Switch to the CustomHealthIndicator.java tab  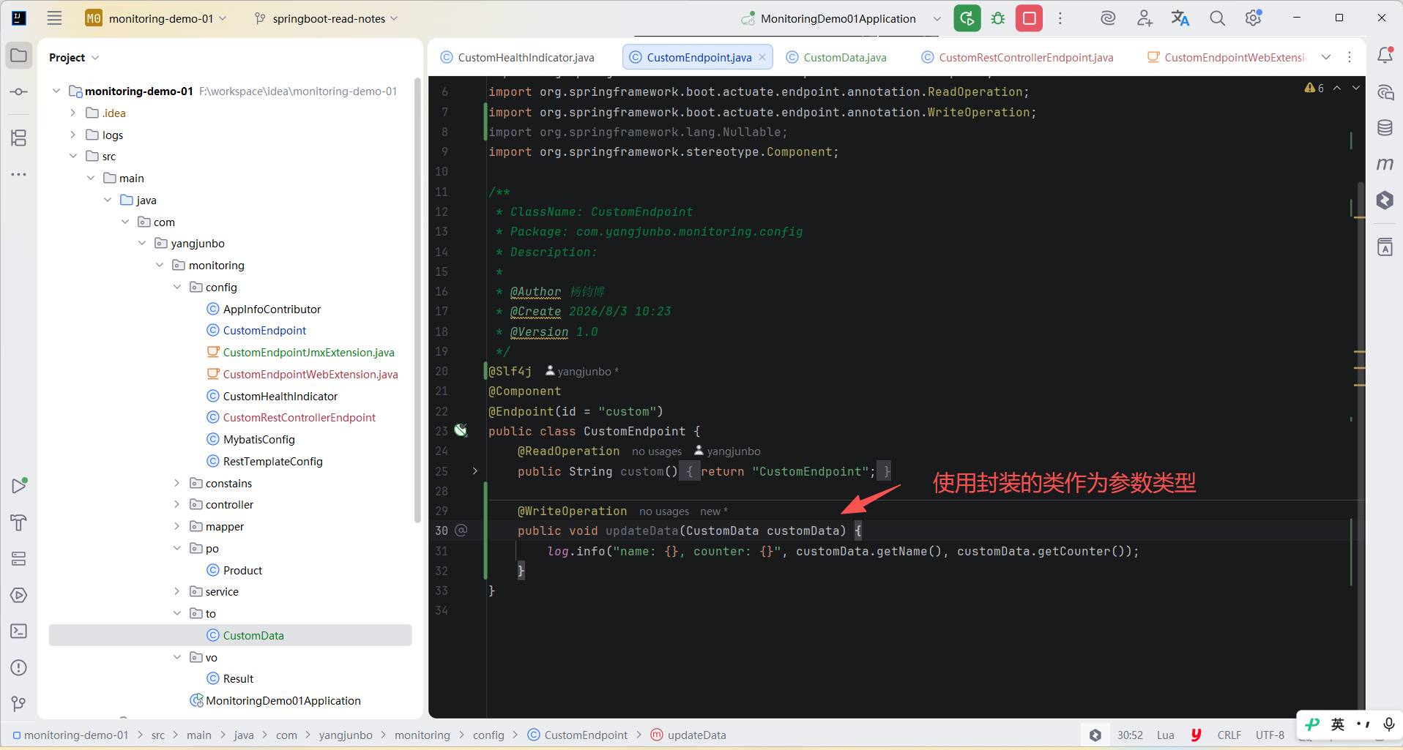point(518,57)
